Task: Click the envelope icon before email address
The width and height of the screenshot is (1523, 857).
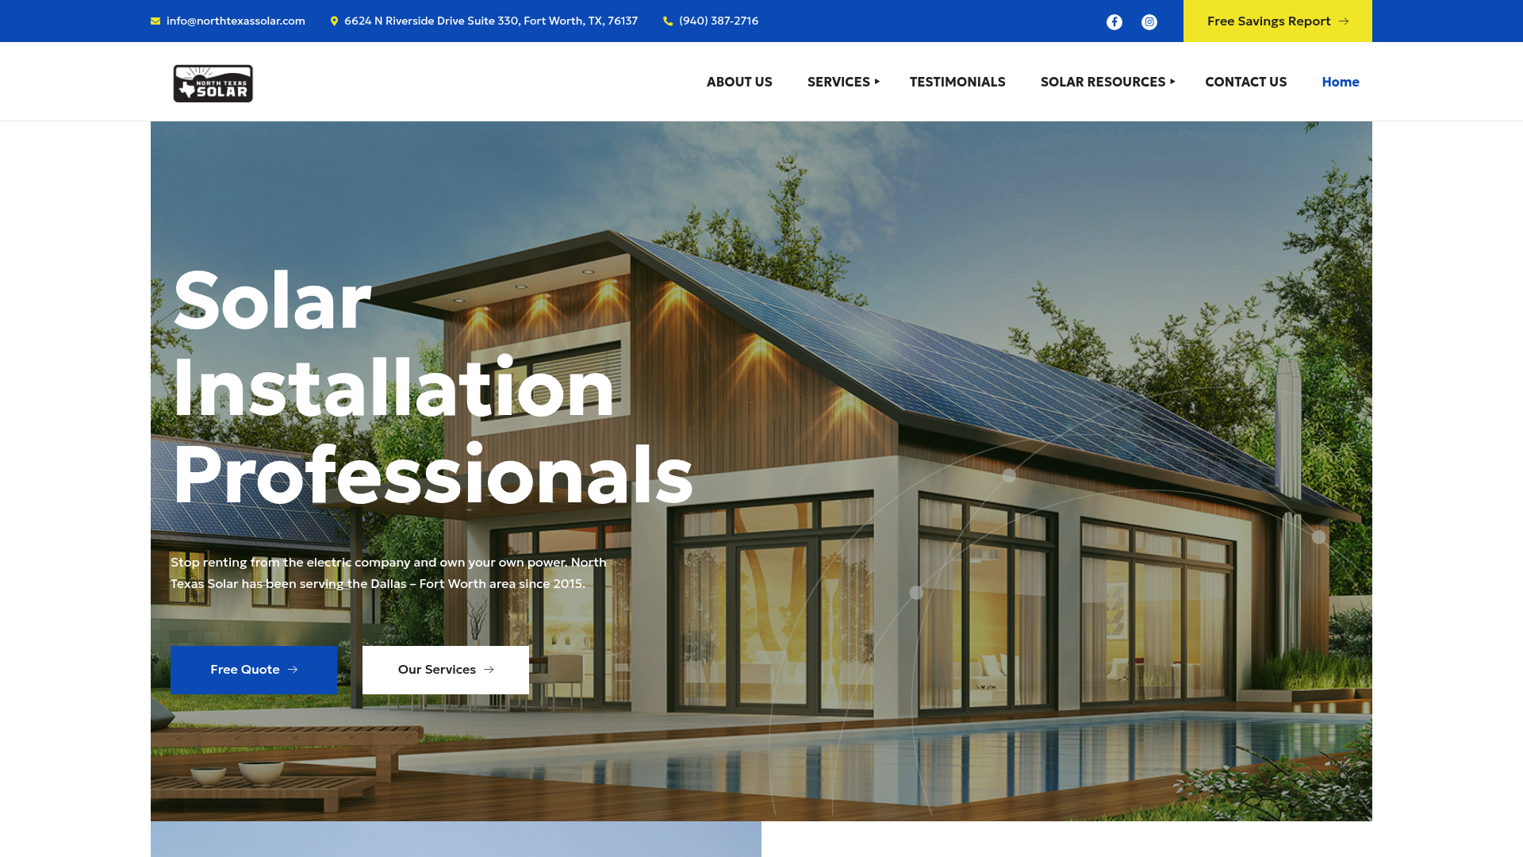Action: click(x=154, y=21)
